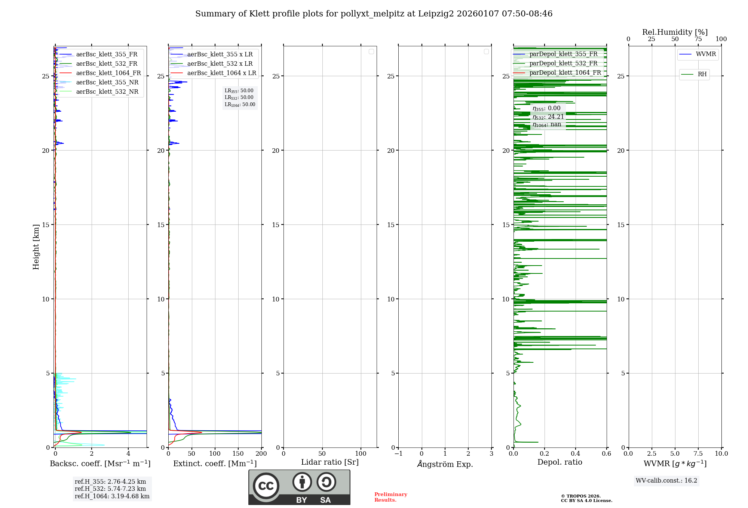Click the parDepol_klett_532_FR legend entry
748x508 pixels.
pyautogui.click(x=563, y=63)
